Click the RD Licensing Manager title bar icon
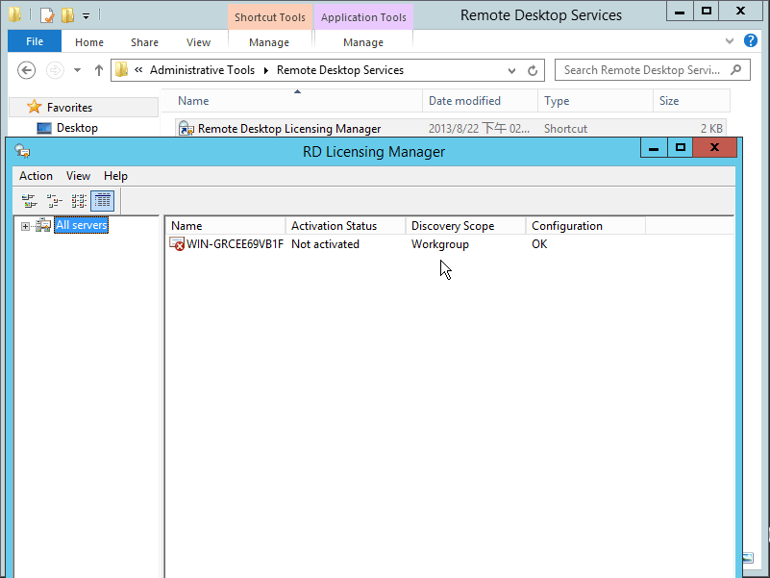The width and height of the screenshot is (770, 578). pyautogui.click(x=22, y=150)
